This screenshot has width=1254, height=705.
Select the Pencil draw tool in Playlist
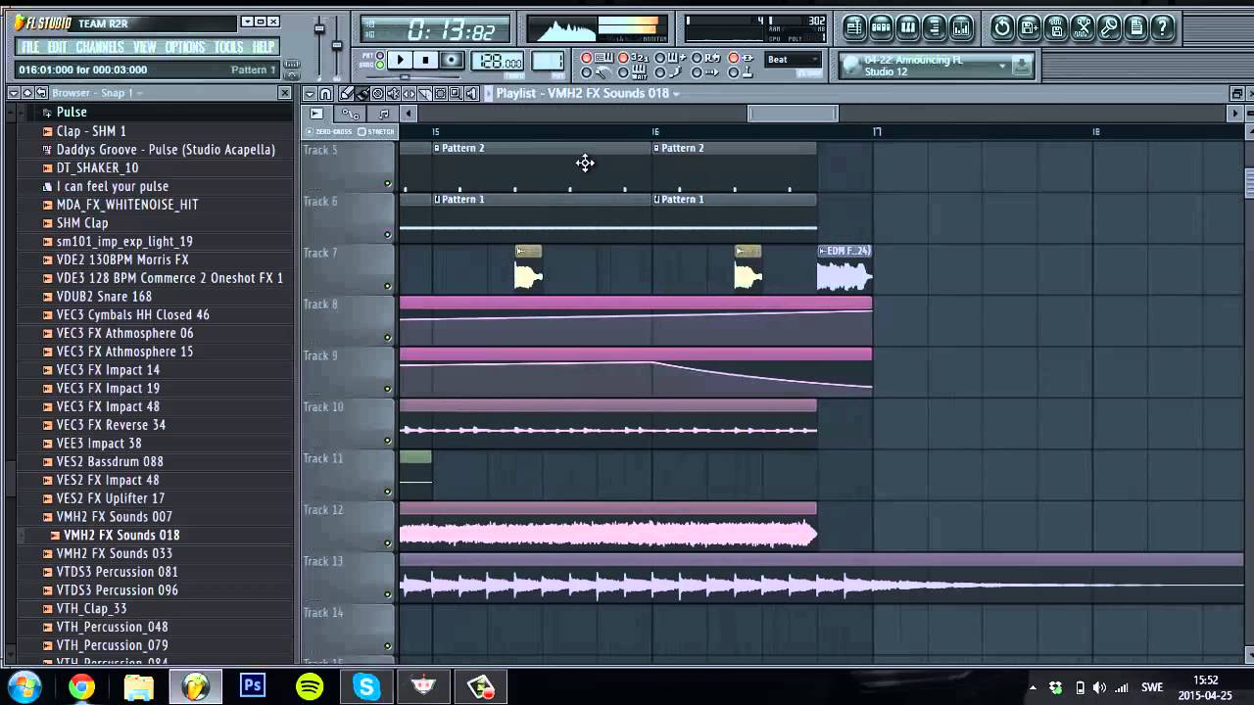coord(347,94)
